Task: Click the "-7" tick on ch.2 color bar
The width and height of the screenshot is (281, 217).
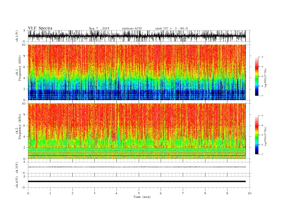Action: (x=261, y=154)
